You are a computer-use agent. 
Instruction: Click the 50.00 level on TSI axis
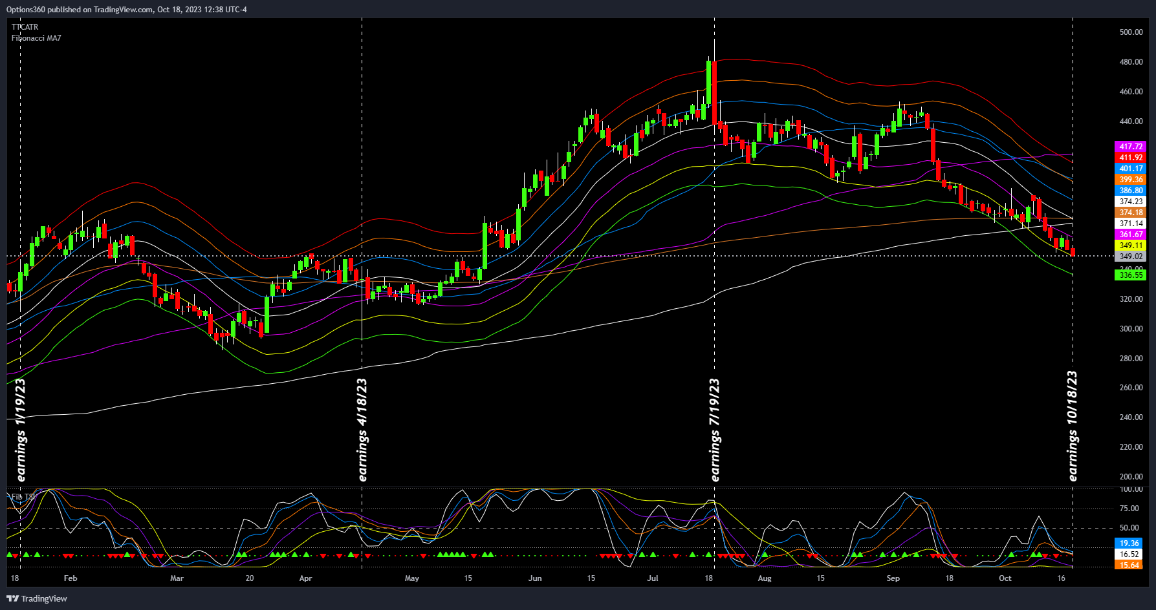tap(1129, 528)
